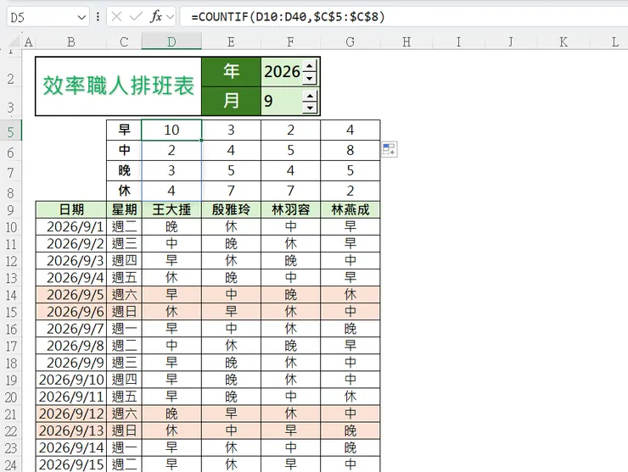The width and height of the screenshot is (628, 472).
Task: Select column K header
Action: click(564, 42)
